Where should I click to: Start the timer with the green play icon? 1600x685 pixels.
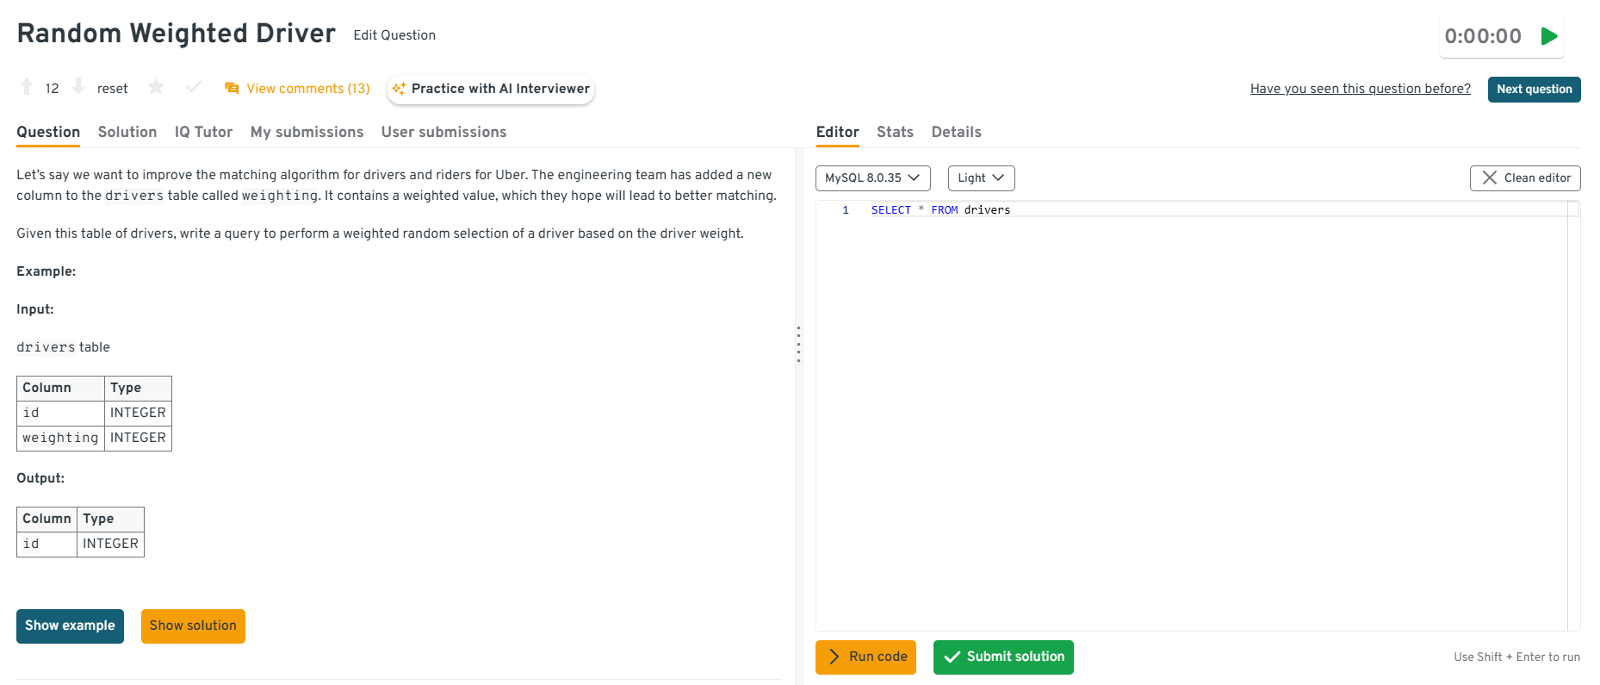(x=1548, y=36)
